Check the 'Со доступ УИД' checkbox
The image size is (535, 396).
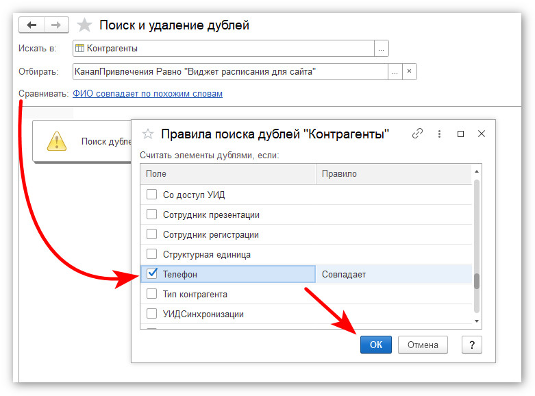[x=151, y=195]
